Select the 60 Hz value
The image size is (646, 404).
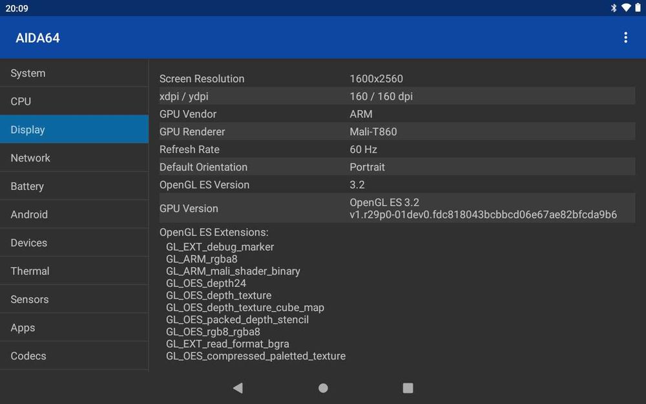[x=363, y=150]
